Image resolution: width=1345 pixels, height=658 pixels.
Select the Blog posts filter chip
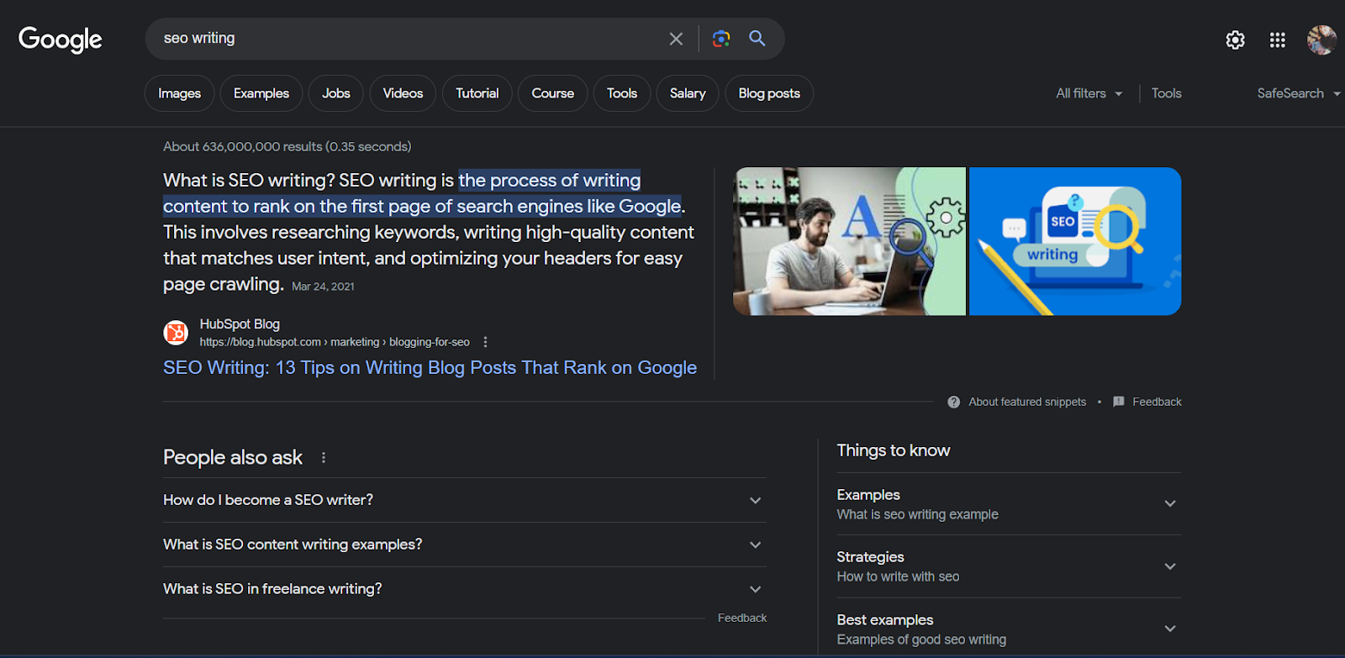tap(769, 93)
